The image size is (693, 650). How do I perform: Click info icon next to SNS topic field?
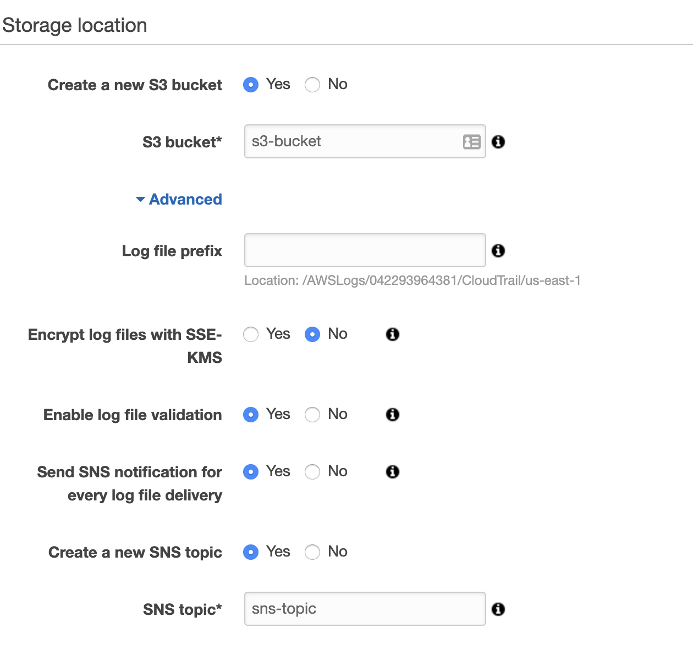498,609
